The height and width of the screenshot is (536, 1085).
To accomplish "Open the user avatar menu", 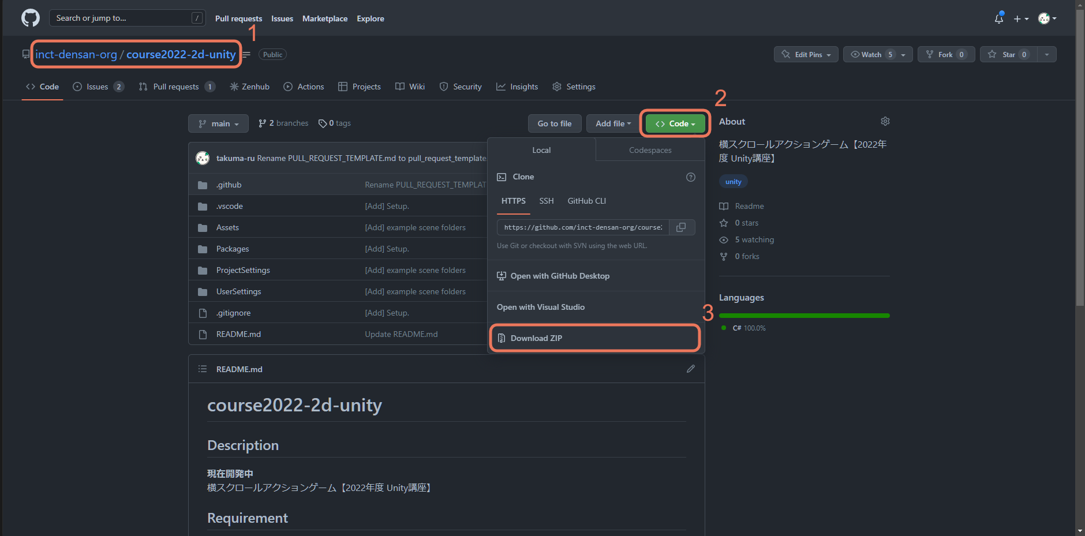I will (x=1047, y=18).
